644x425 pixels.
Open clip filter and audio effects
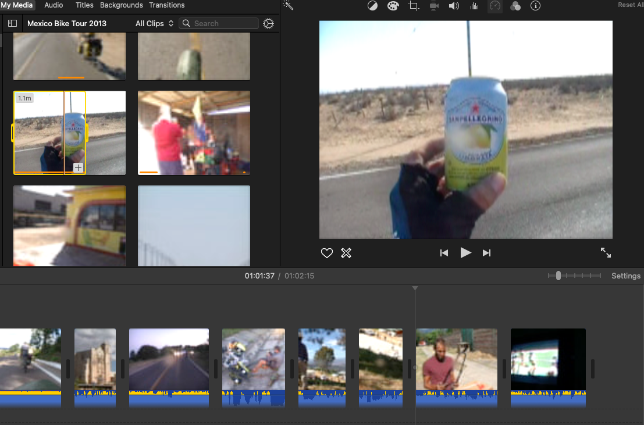tap(515, 6)
